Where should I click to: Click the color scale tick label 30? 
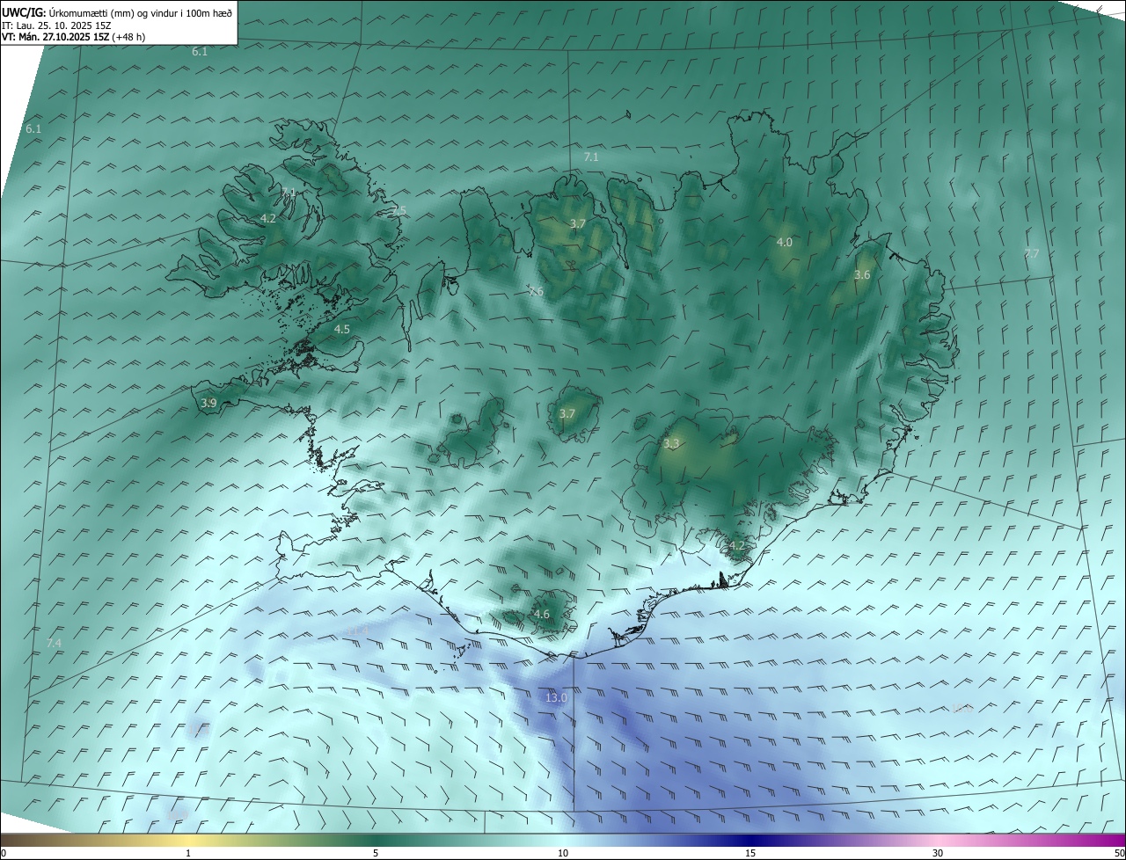pyautogui.click(x=938, y=853)
